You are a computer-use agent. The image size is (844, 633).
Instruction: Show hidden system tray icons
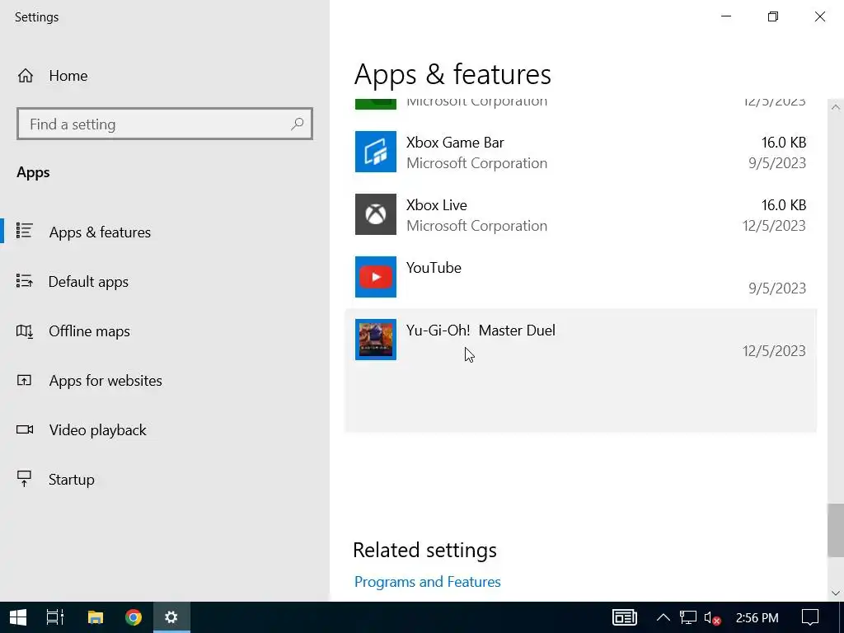tap(663, 617)
